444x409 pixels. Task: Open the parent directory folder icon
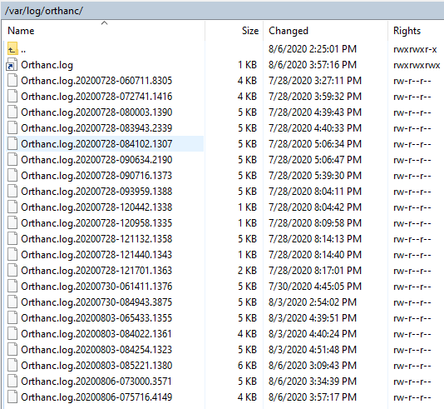12,49
